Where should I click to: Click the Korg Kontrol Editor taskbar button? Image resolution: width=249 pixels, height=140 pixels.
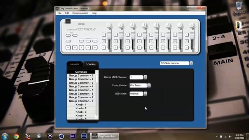(105, 136)
